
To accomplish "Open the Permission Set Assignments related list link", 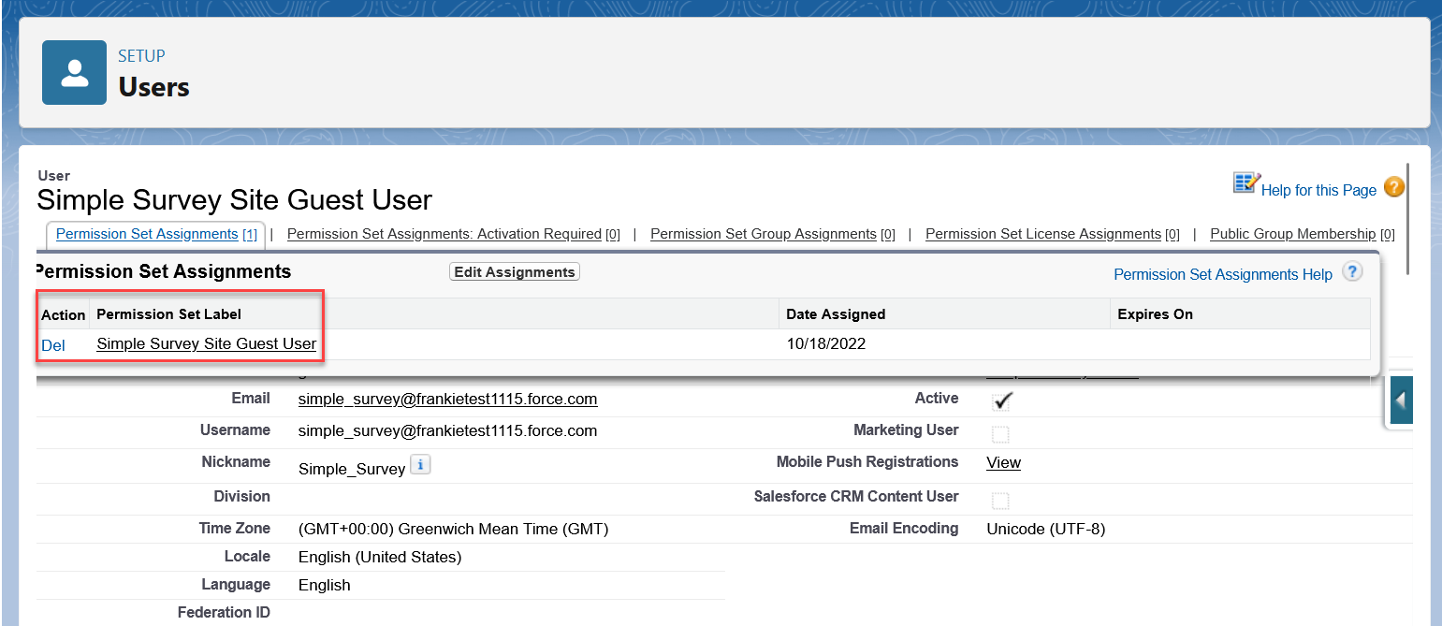I will pos(147,234).
